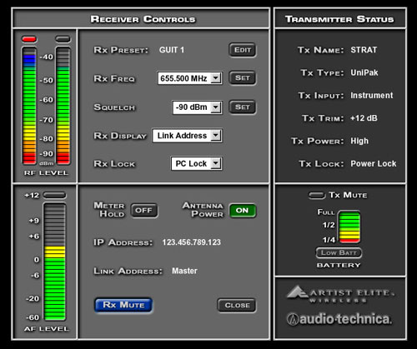
Task: Click the Set button beside Rx Freq
Action: [243, 78]
